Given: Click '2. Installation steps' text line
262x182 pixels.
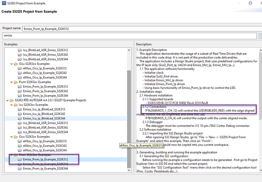Looking at the screenshot, I should click(x=149, y=92).
